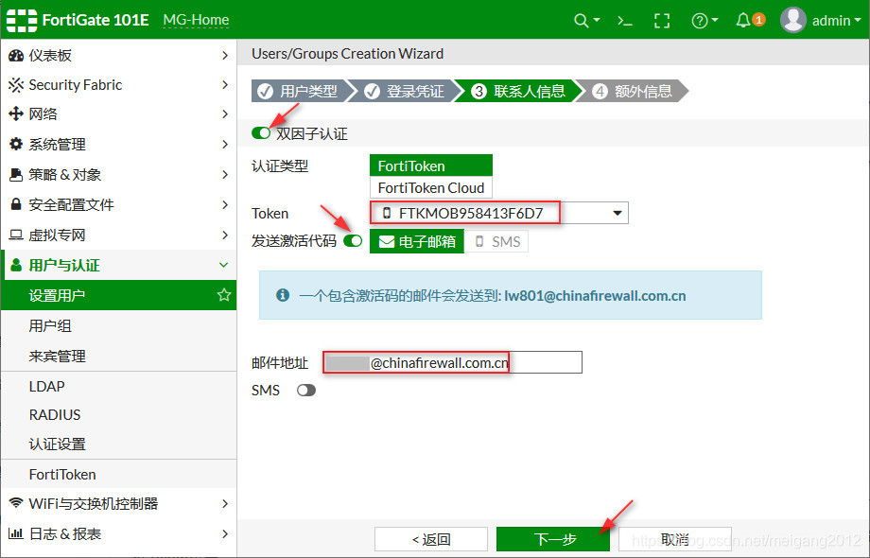Click the Log & Report chart icon
Viewport: 870px width, 558px height.
(x=16, y=533)
